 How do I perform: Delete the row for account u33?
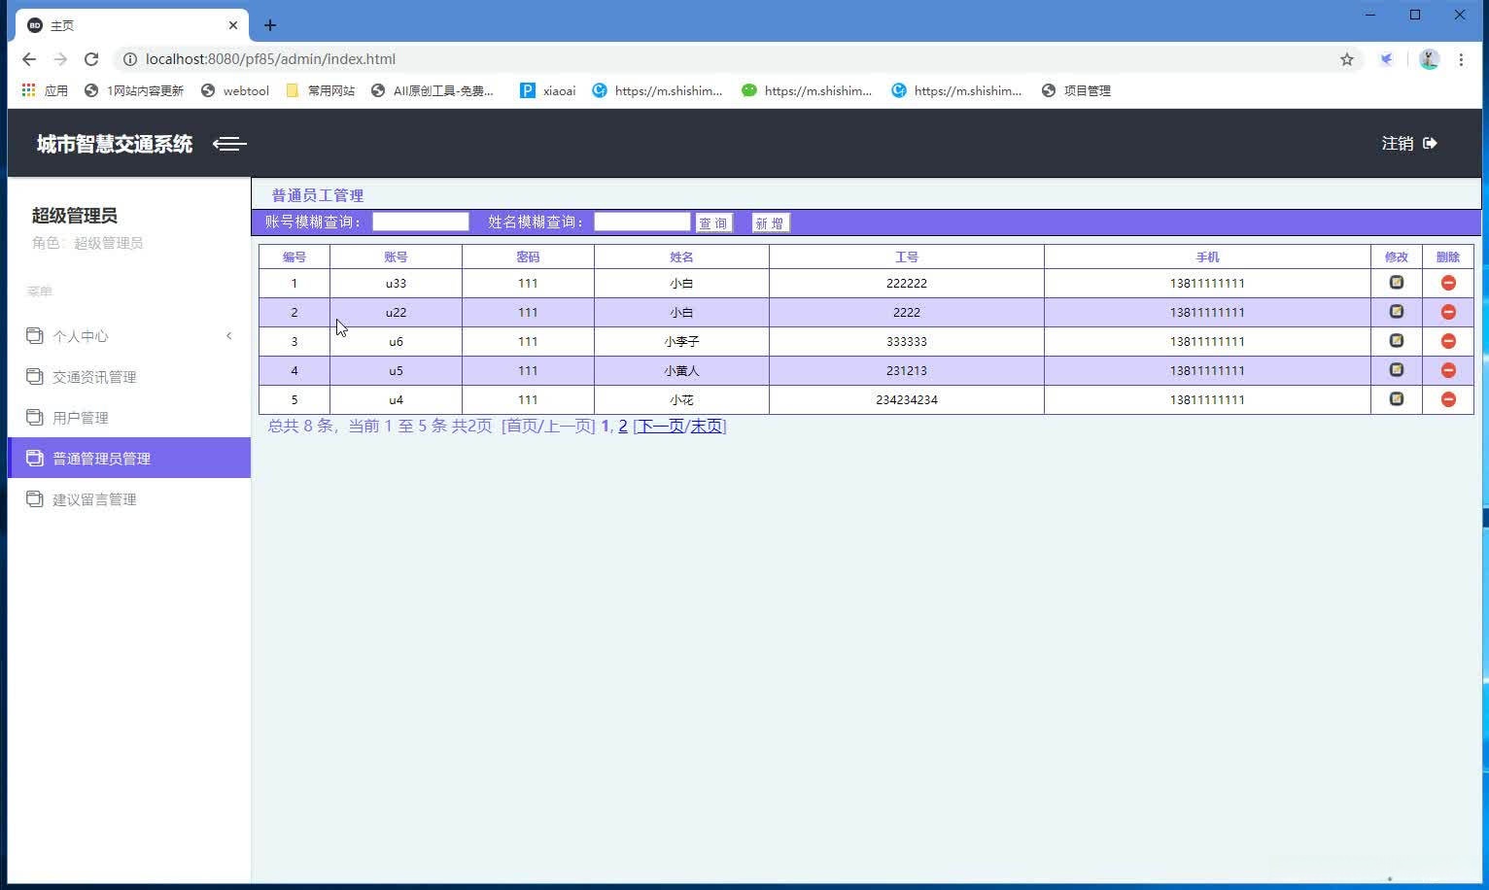pyautogui.click(x=1448, y=283)
